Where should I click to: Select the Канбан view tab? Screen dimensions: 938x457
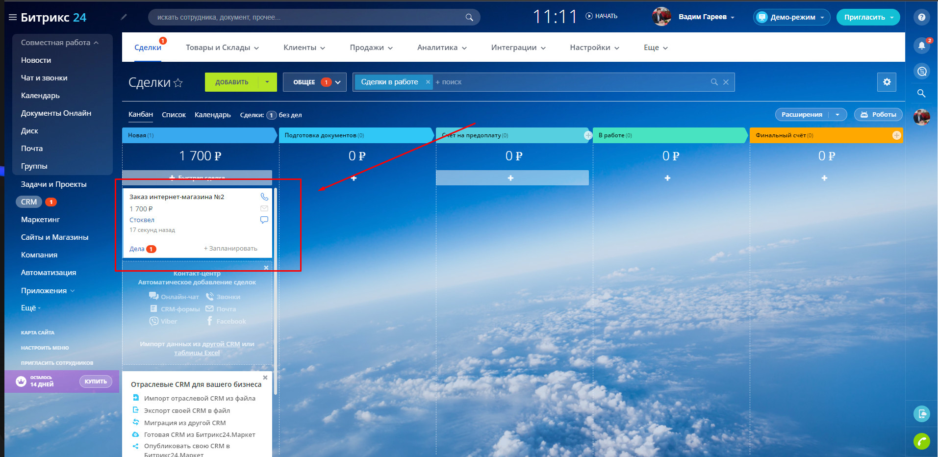click(x=141, y=115)
